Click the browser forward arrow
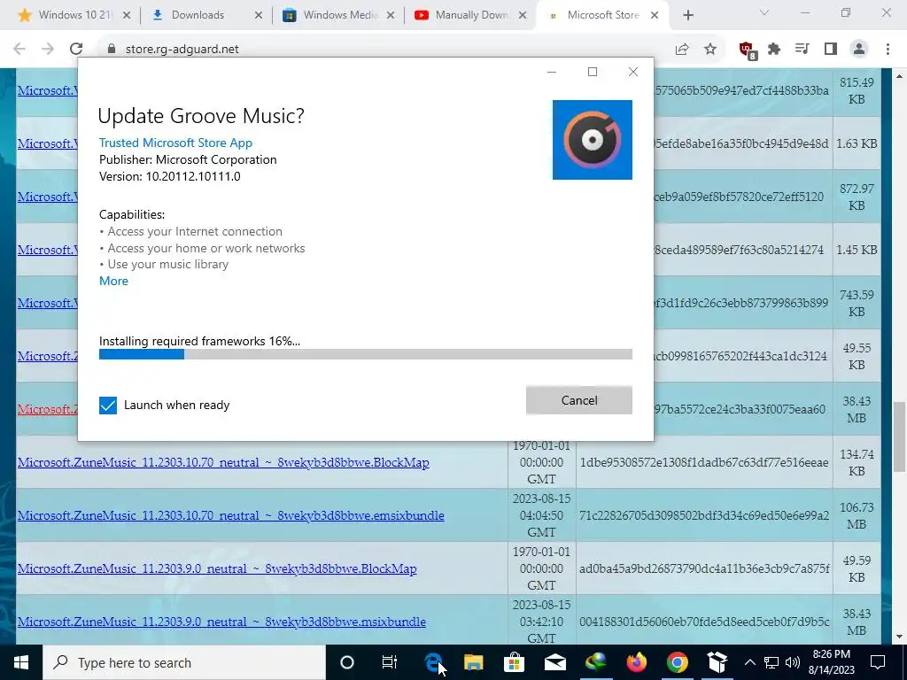907x680 pixels. (x=48, y=50)
